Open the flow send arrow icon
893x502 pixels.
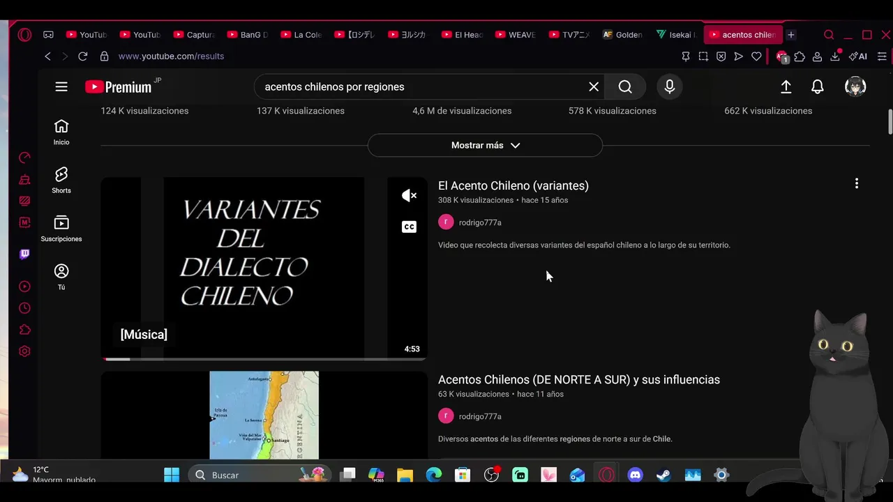739,56
